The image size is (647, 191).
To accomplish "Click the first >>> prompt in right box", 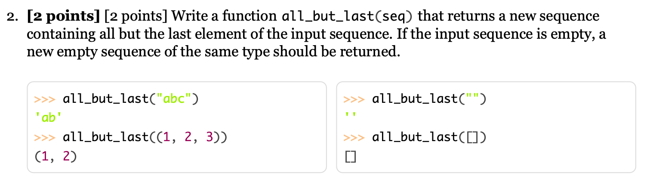I will tap(354, 100).
